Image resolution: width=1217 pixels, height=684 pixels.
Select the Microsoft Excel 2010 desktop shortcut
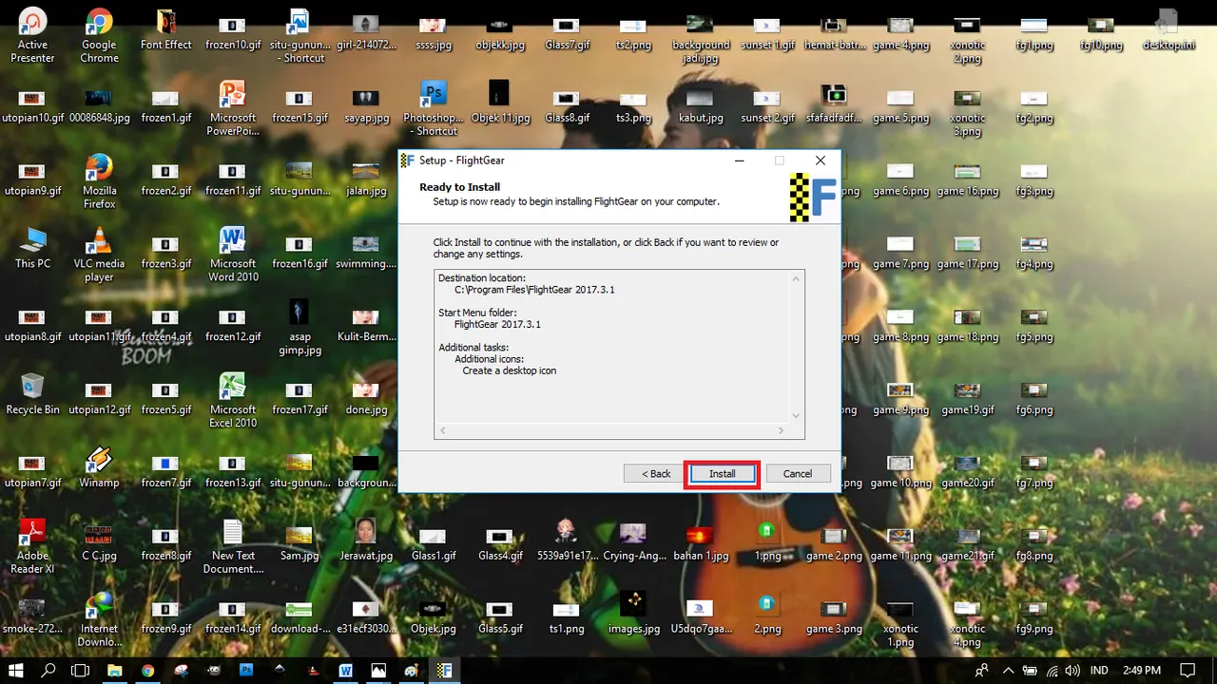click(233, 402)
